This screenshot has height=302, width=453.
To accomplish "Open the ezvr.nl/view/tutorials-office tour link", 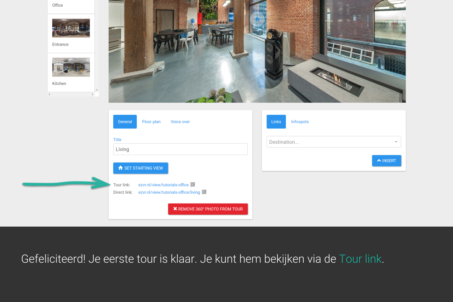I will 164,185.
